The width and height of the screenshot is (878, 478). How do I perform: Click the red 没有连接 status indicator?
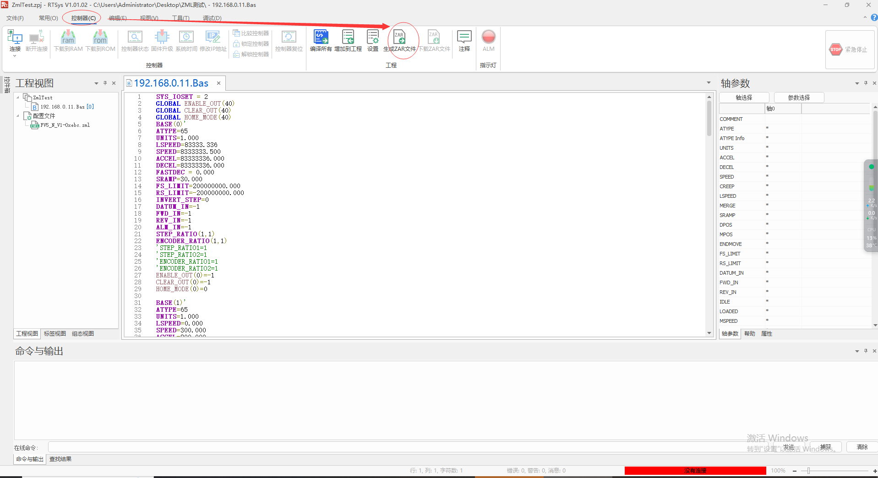(695, 471)
